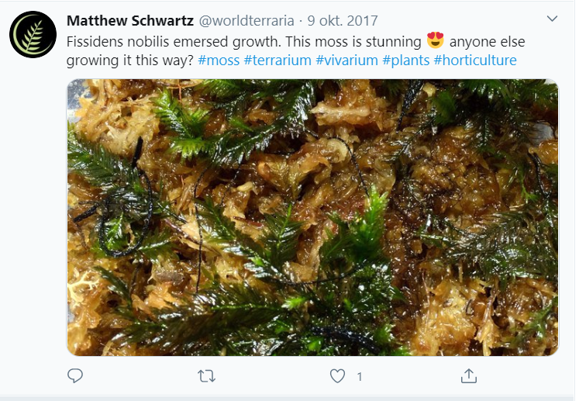Viewport: 579px width, 401px height.
Task: Open the tweet permalink dated 9 okt. 2017
Action: pos(342,19)
